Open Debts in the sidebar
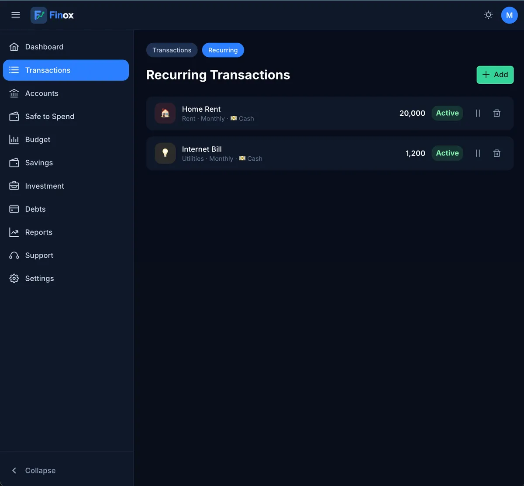Image resolution: width=524 pixels, height=486 pixels. pos(66,209)
